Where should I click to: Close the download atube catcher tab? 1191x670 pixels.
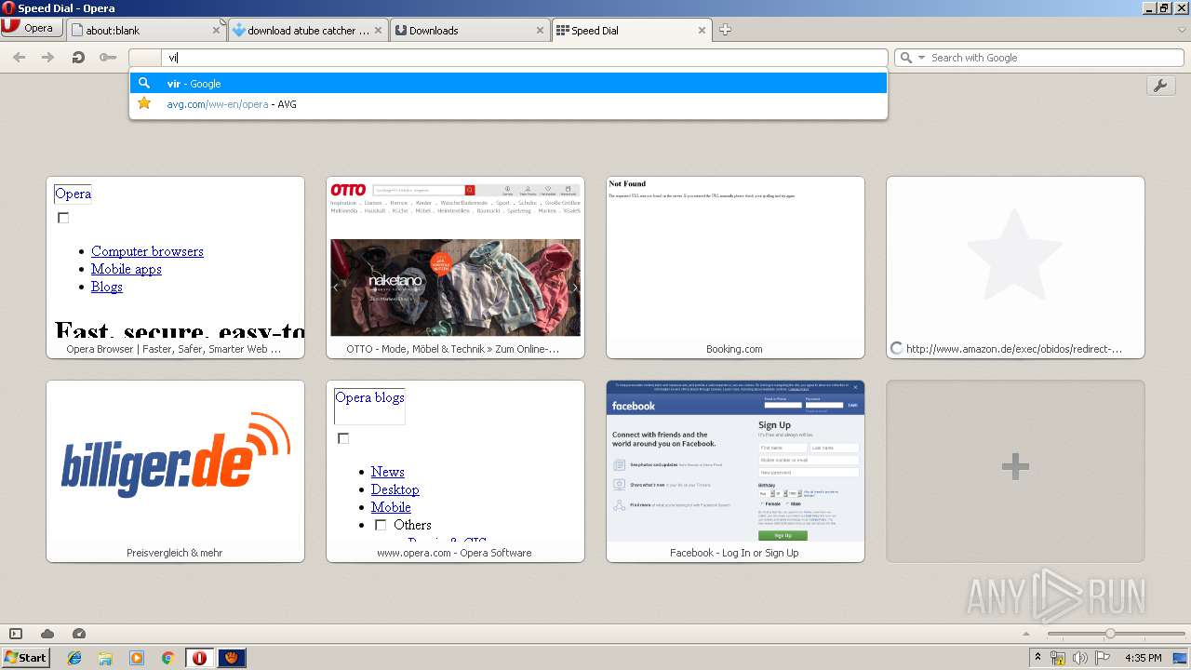pyautogui.click(x=378, y=31)
